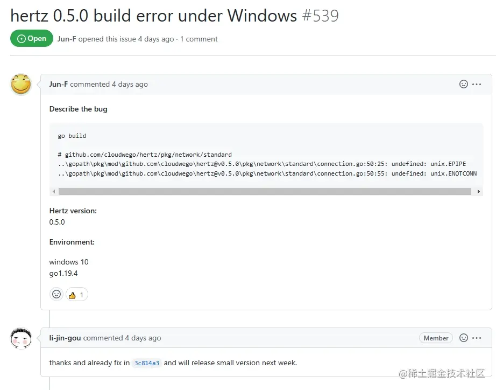Add emoji reaction in li-jin-gou comment header
The image size is (496, 390).
point(463,338)
